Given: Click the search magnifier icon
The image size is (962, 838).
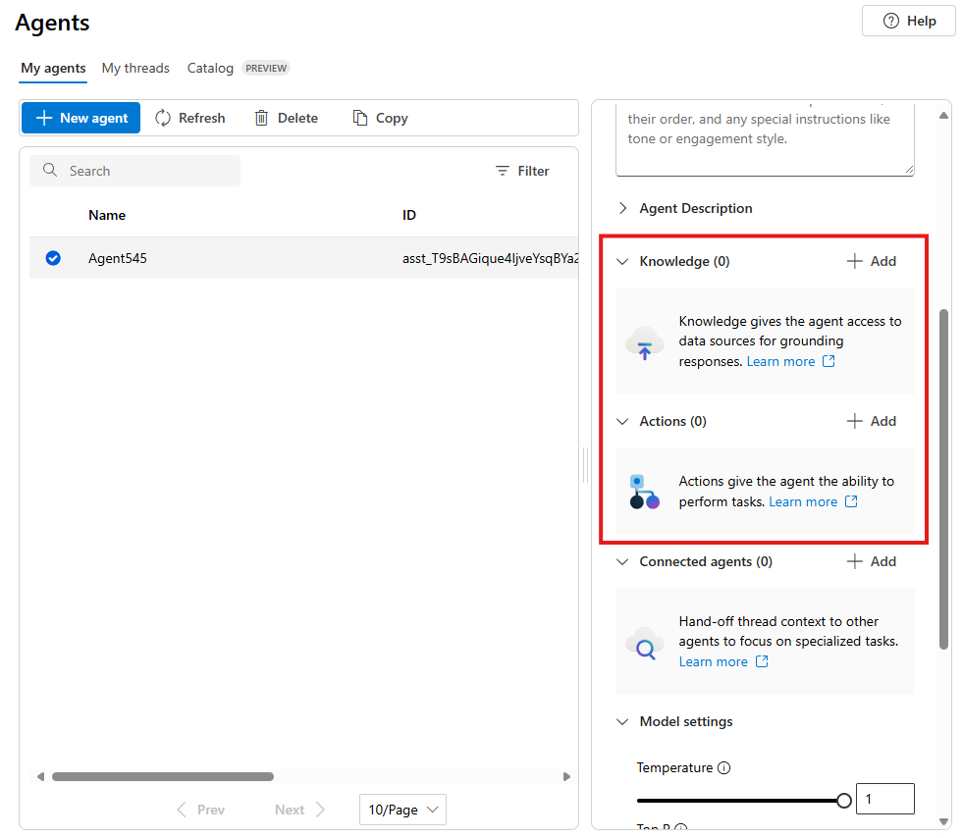Looking at the screenshot, I should pyautogui.click(x=50, y=171).
